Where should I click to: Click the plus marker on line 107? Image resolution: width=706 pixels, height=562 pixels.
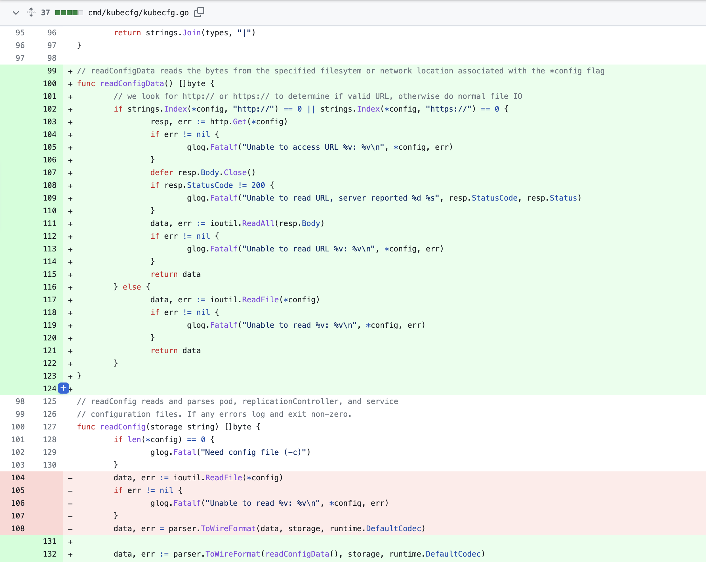coord(70,173)
